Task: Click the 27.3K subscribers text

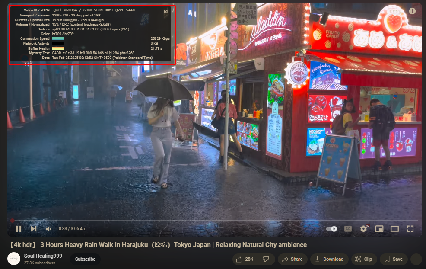Action: (40, 263)
